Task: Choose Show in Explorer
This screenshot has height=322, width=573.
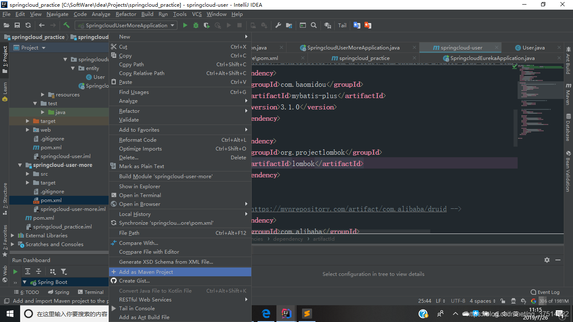Action: 180,187
